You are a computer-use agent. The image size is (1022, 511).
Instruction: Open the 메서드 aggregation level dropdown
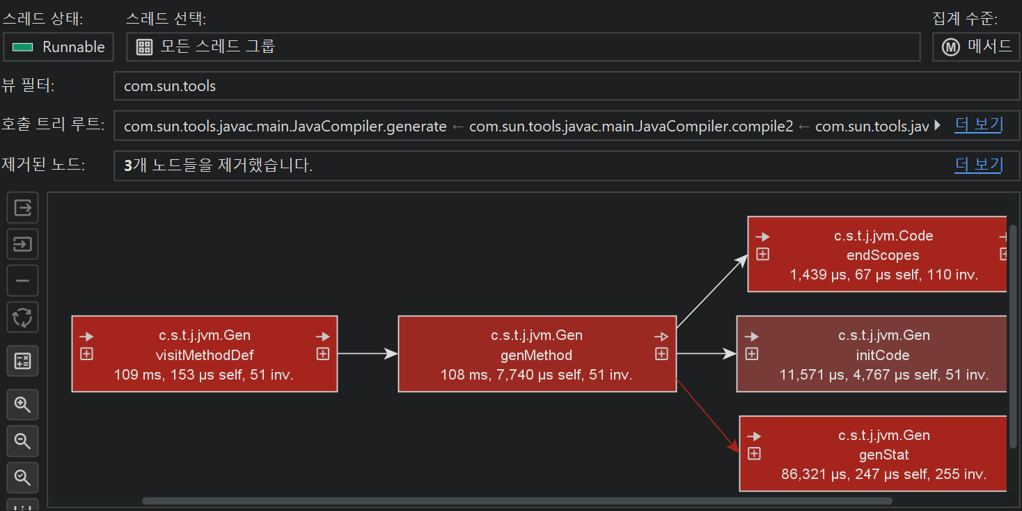(975, 47)
